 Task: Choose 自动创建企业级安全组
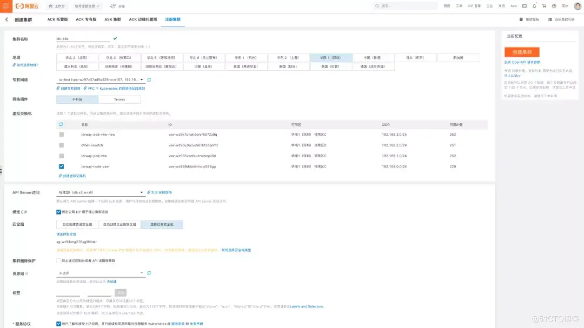(120, 224)
